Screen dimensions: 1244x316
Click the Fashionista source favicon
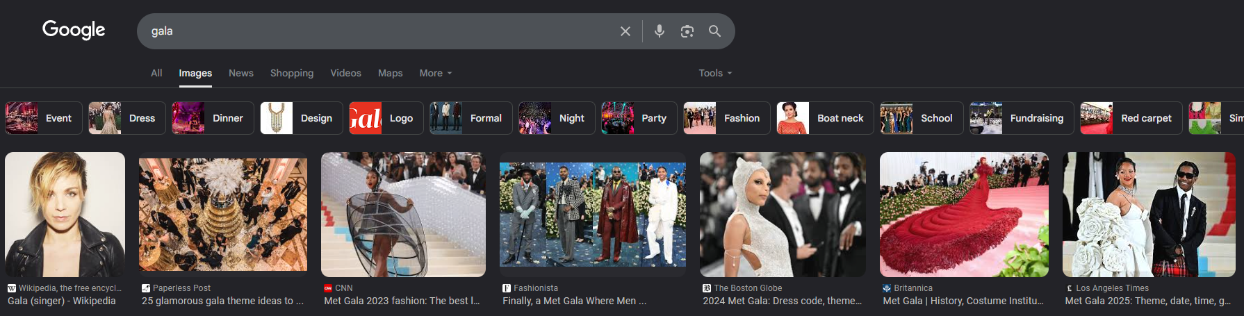pos(507,288)
